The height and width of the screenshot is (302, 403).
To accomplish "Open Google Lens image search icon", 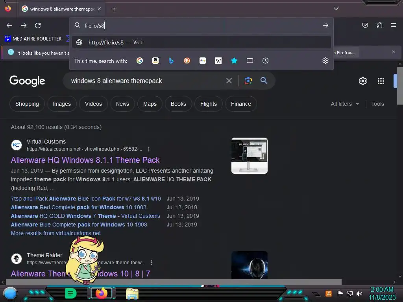I will pos(248,81).
